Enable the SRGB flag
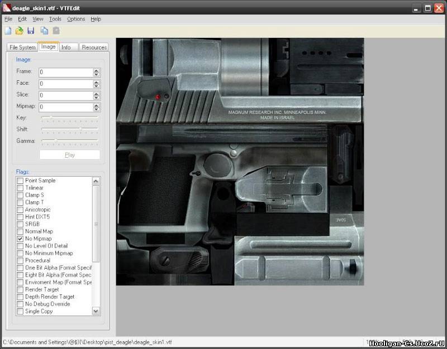This screenshot has height=349, width=447. [x=20, y=224]
